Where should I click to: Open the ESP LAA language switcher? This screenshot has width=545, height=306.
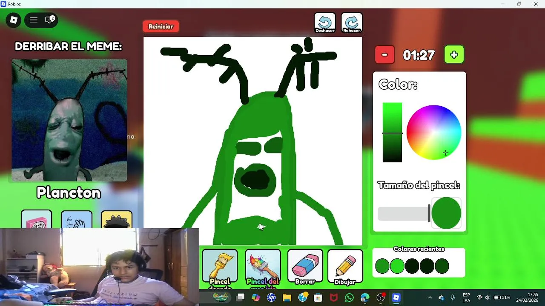(x=466, y=297)
